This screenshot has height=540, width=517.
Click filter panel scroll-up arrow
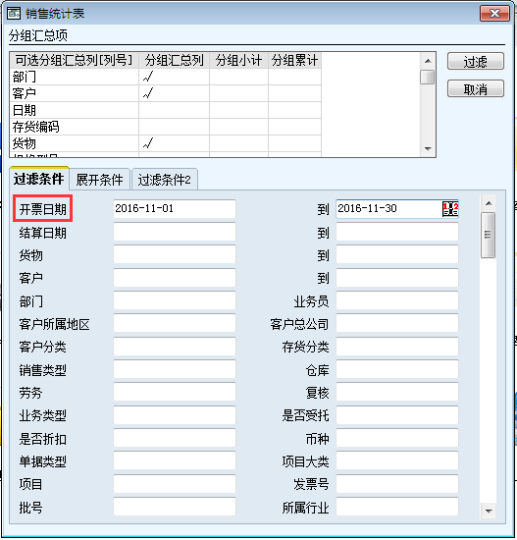tap(489, 203)
